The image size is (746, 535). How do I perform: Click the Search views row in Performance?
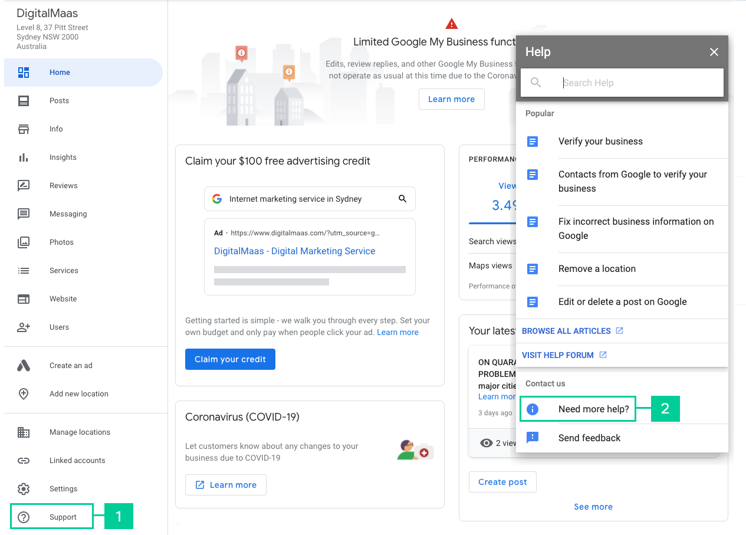pos(492,241)
